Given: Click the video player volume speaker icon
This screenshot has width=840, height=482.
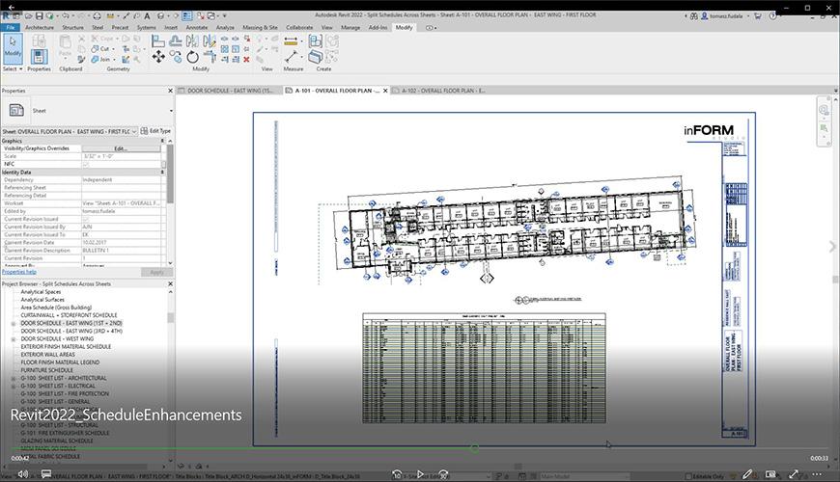Looking at the screenshot, I should tap(22, 474).
